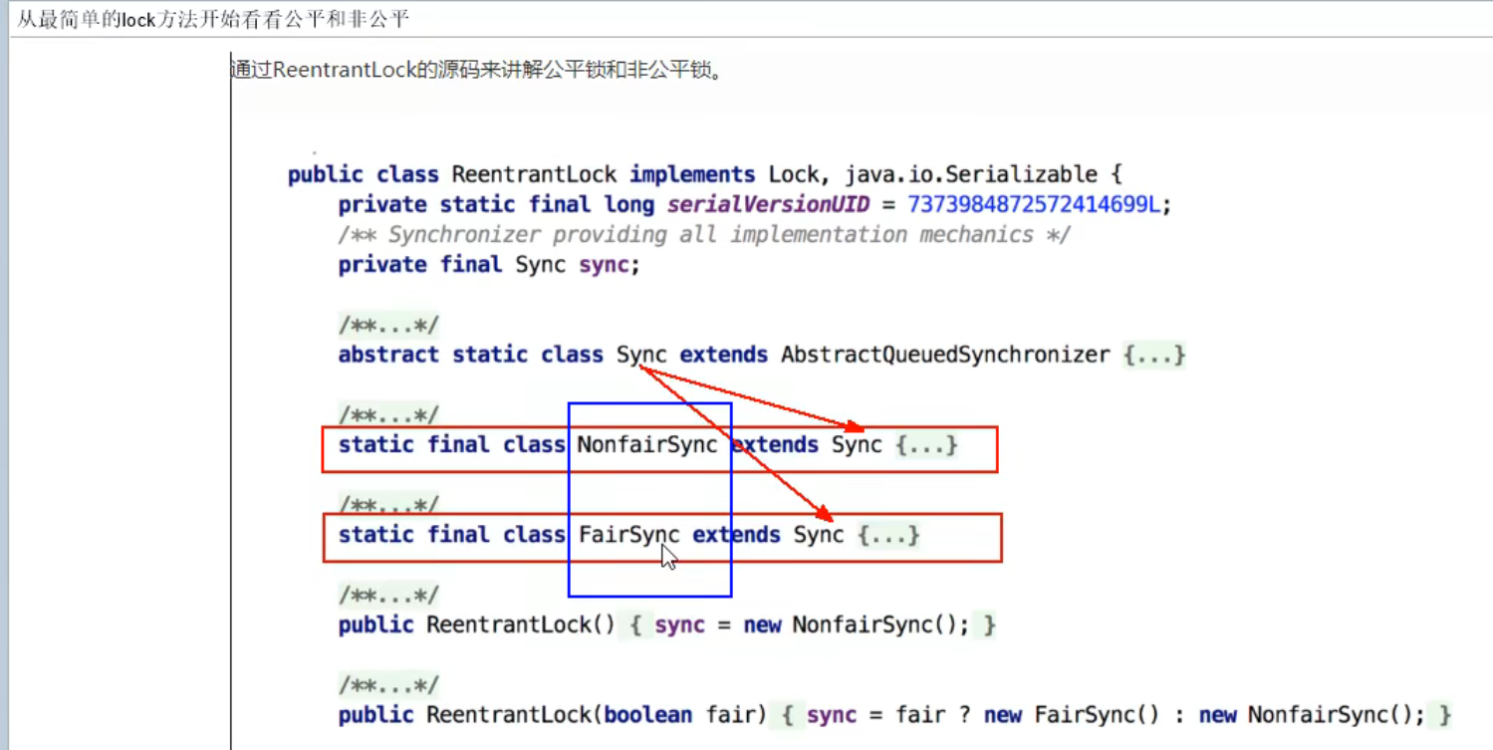Click java.io.Serializable in the class declaration
1493x750 pixels.
pos(971,175)
